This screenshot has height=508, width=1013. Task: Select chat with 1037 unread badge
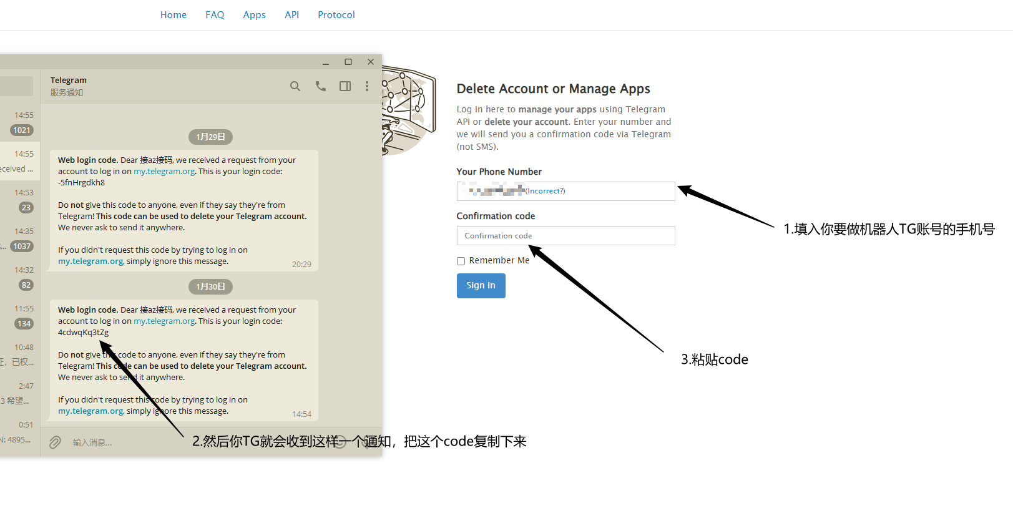coord(20,239)
